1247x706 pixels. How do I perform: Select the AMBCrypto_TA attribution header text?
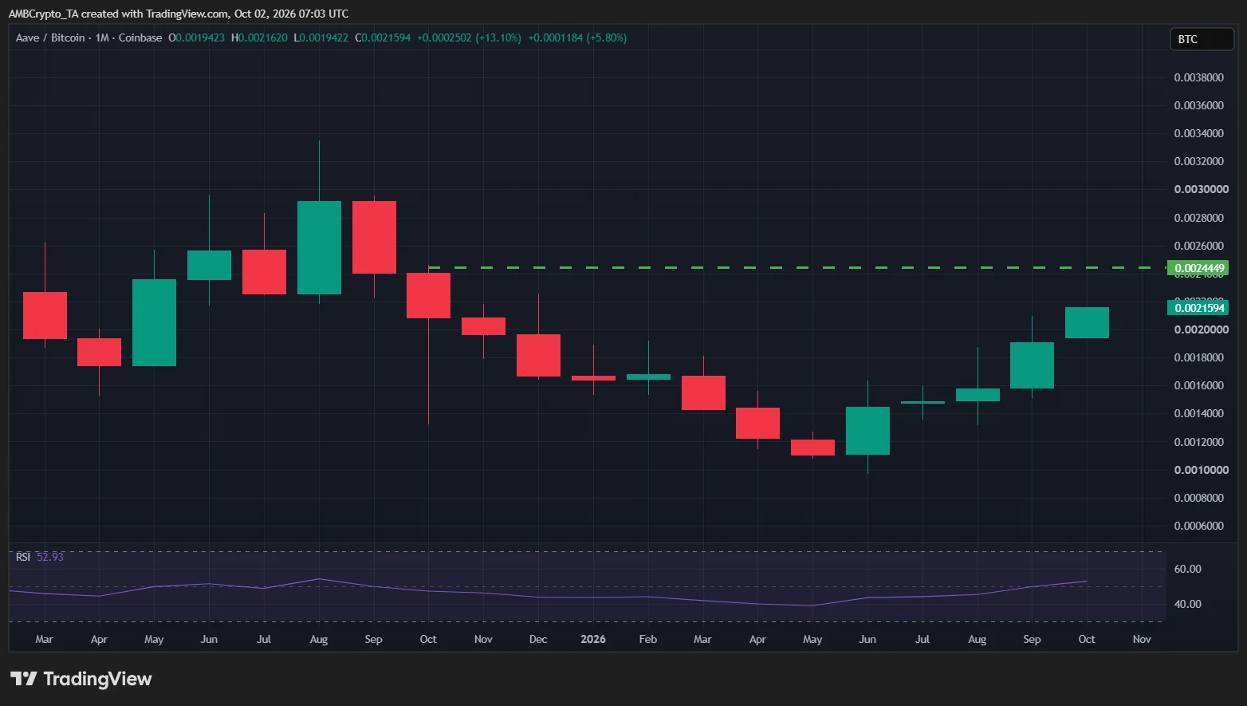coord(178,14)
